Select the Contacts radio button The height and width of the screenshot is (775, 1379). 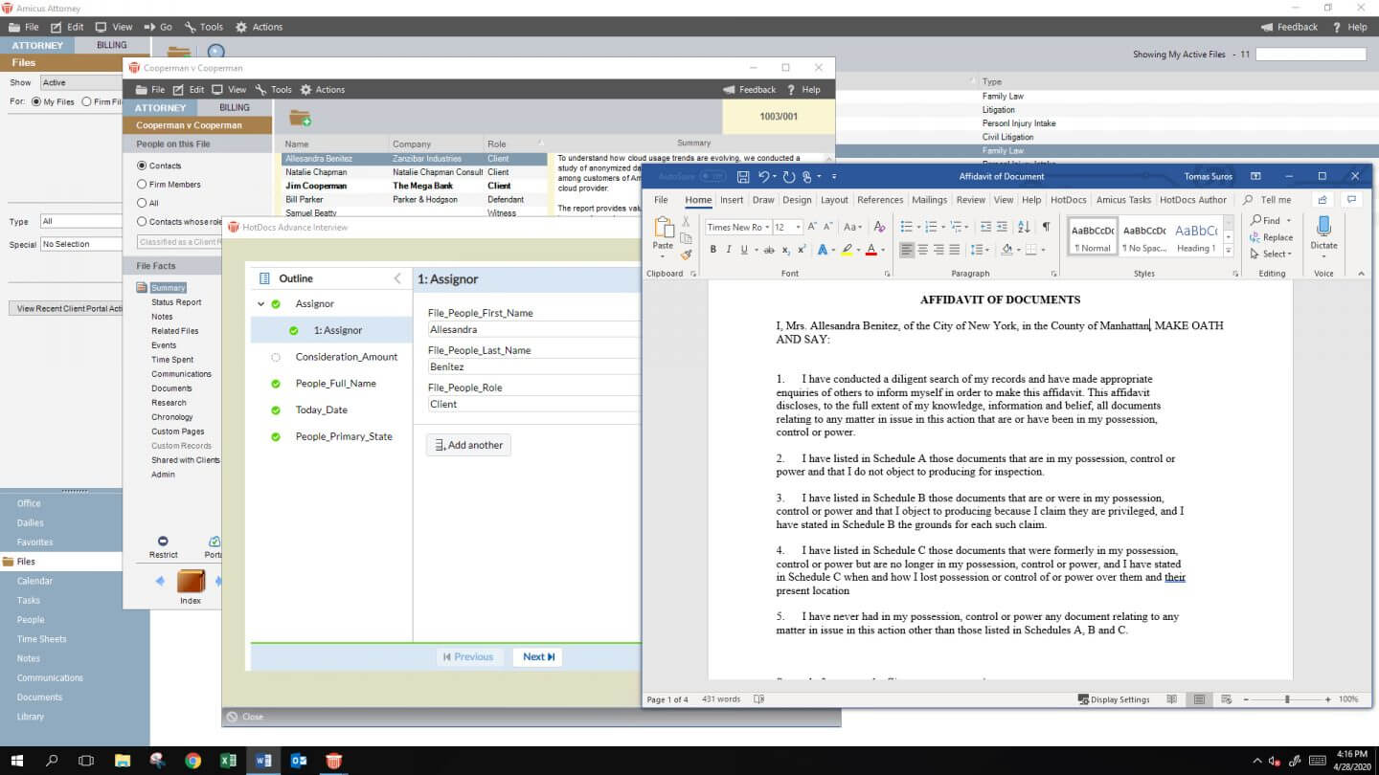[x=142, y=166]
